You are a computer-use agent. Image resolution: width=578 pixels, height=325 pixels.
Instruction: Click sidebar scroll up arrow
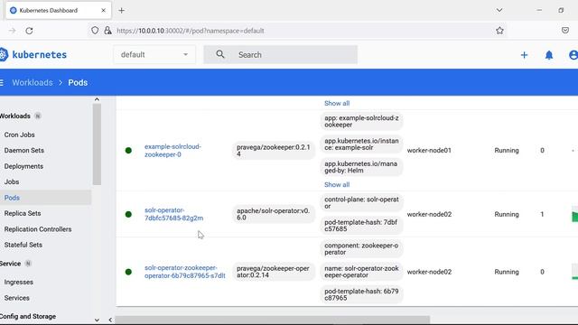click(97, 99)
